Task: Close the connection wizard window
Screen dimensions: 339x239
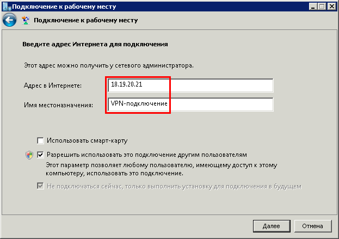Action: (x=331, y=7)
